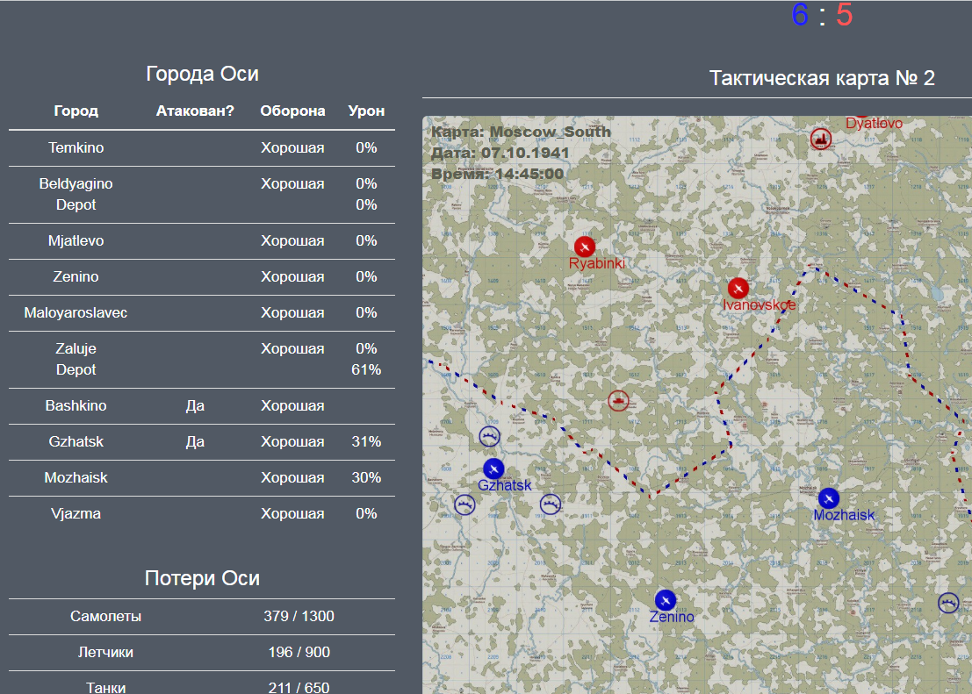
Task: Select the red tank marker on map
Action: tap(618, 401)
